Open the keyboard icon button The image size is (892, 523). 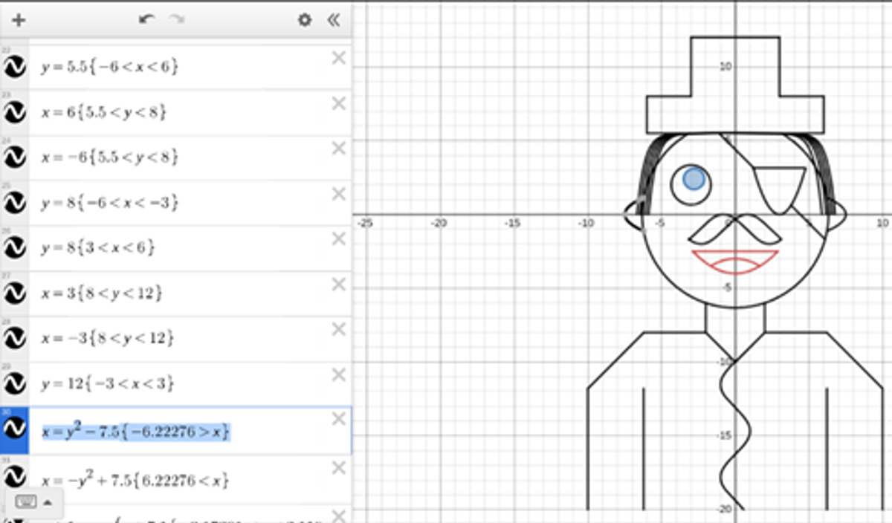point(26,502)
